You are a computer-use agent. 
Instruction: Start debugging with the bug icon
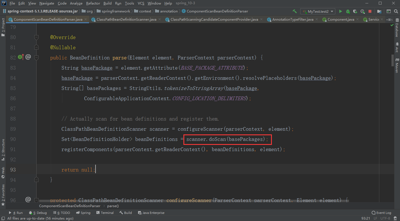(348, 11)
